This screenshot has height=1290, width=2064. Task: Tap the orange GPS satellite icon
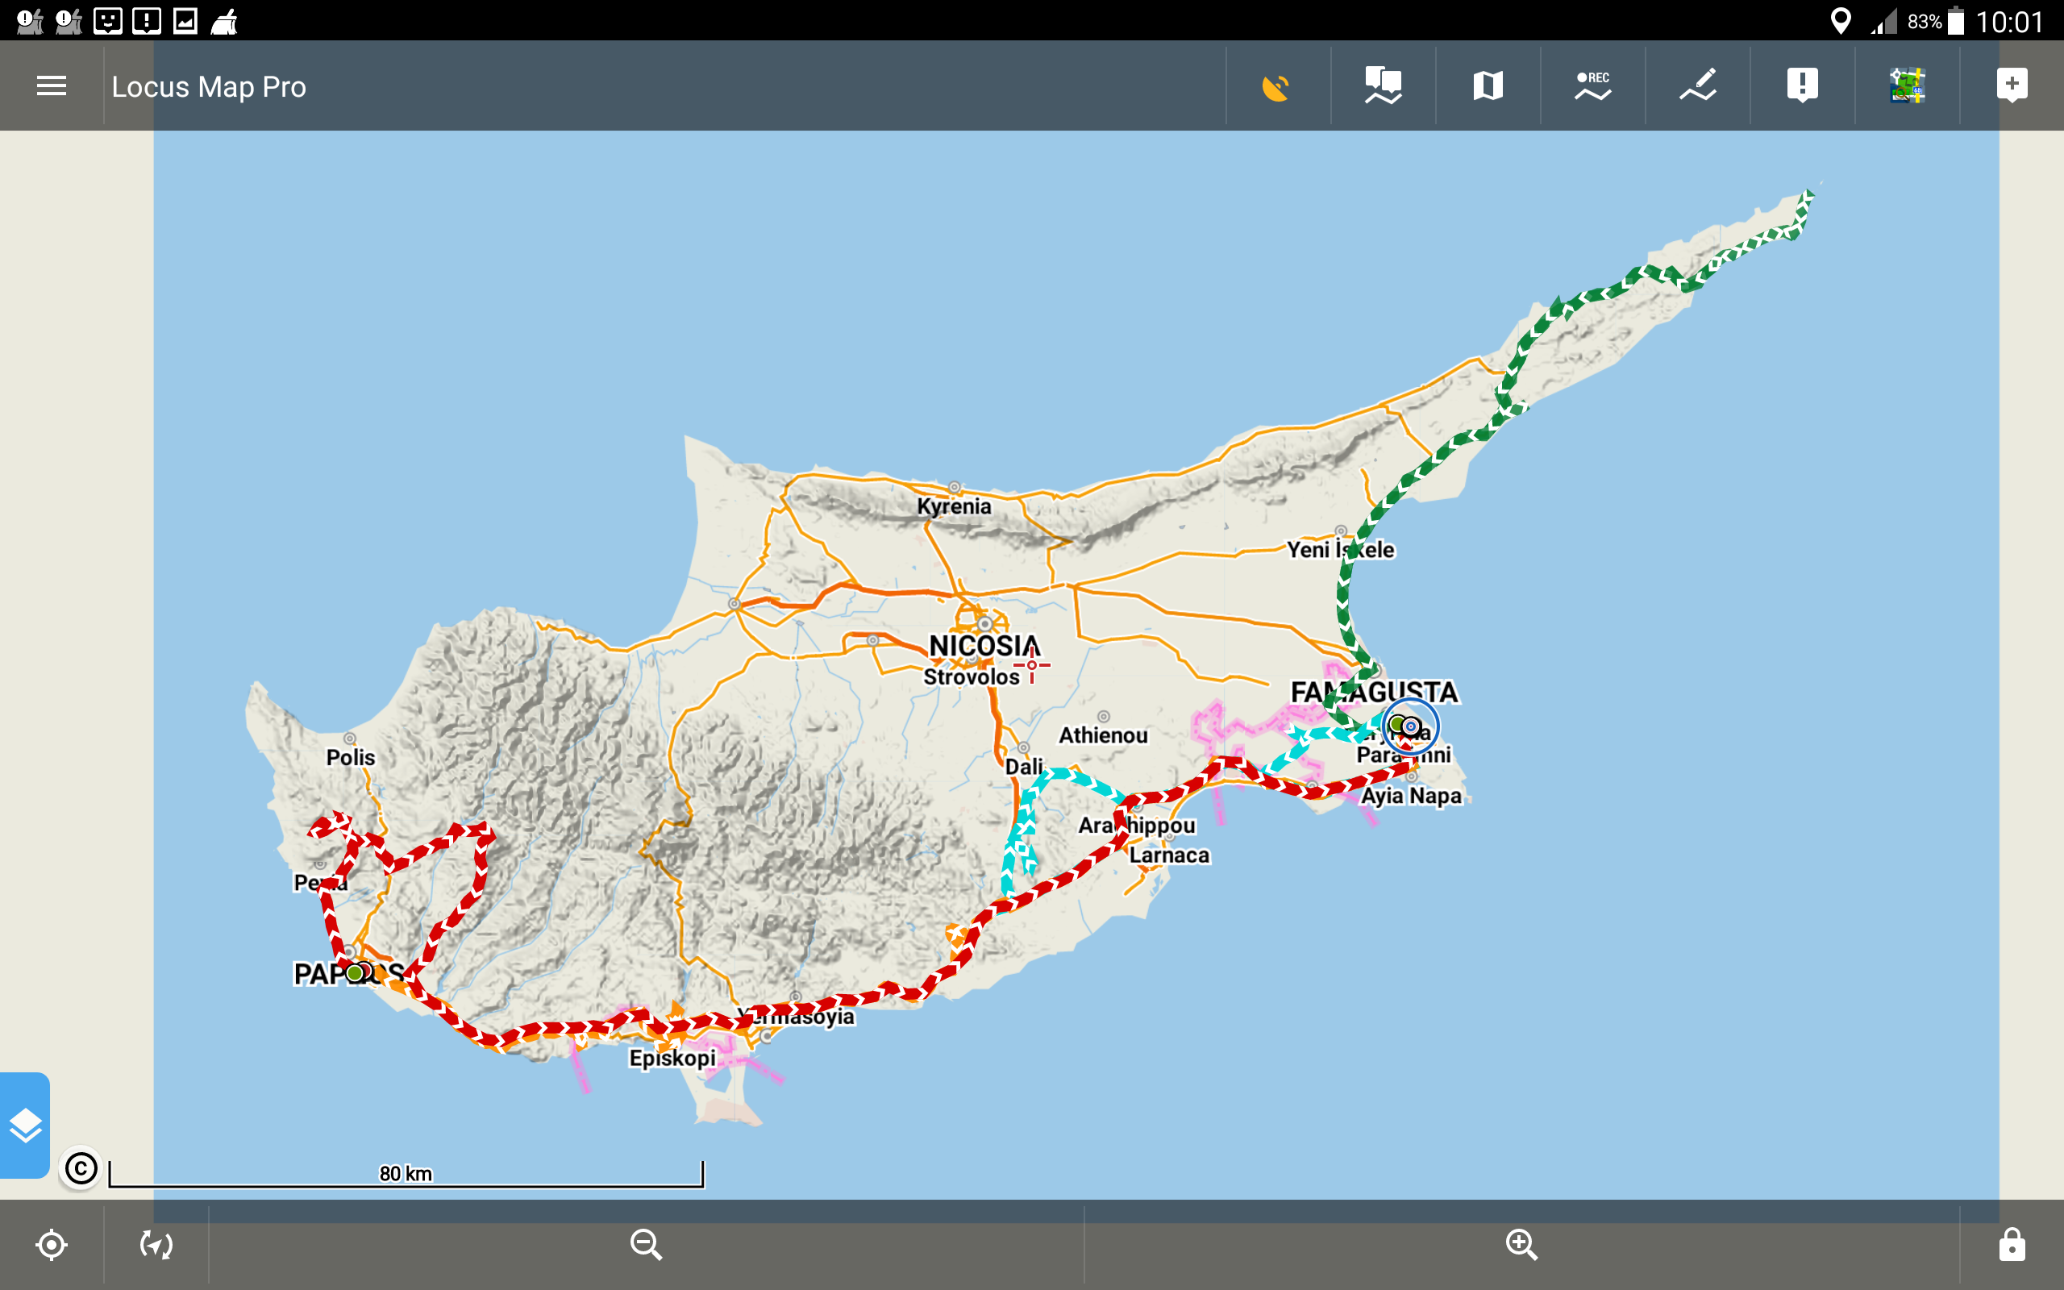[1276, 85]
